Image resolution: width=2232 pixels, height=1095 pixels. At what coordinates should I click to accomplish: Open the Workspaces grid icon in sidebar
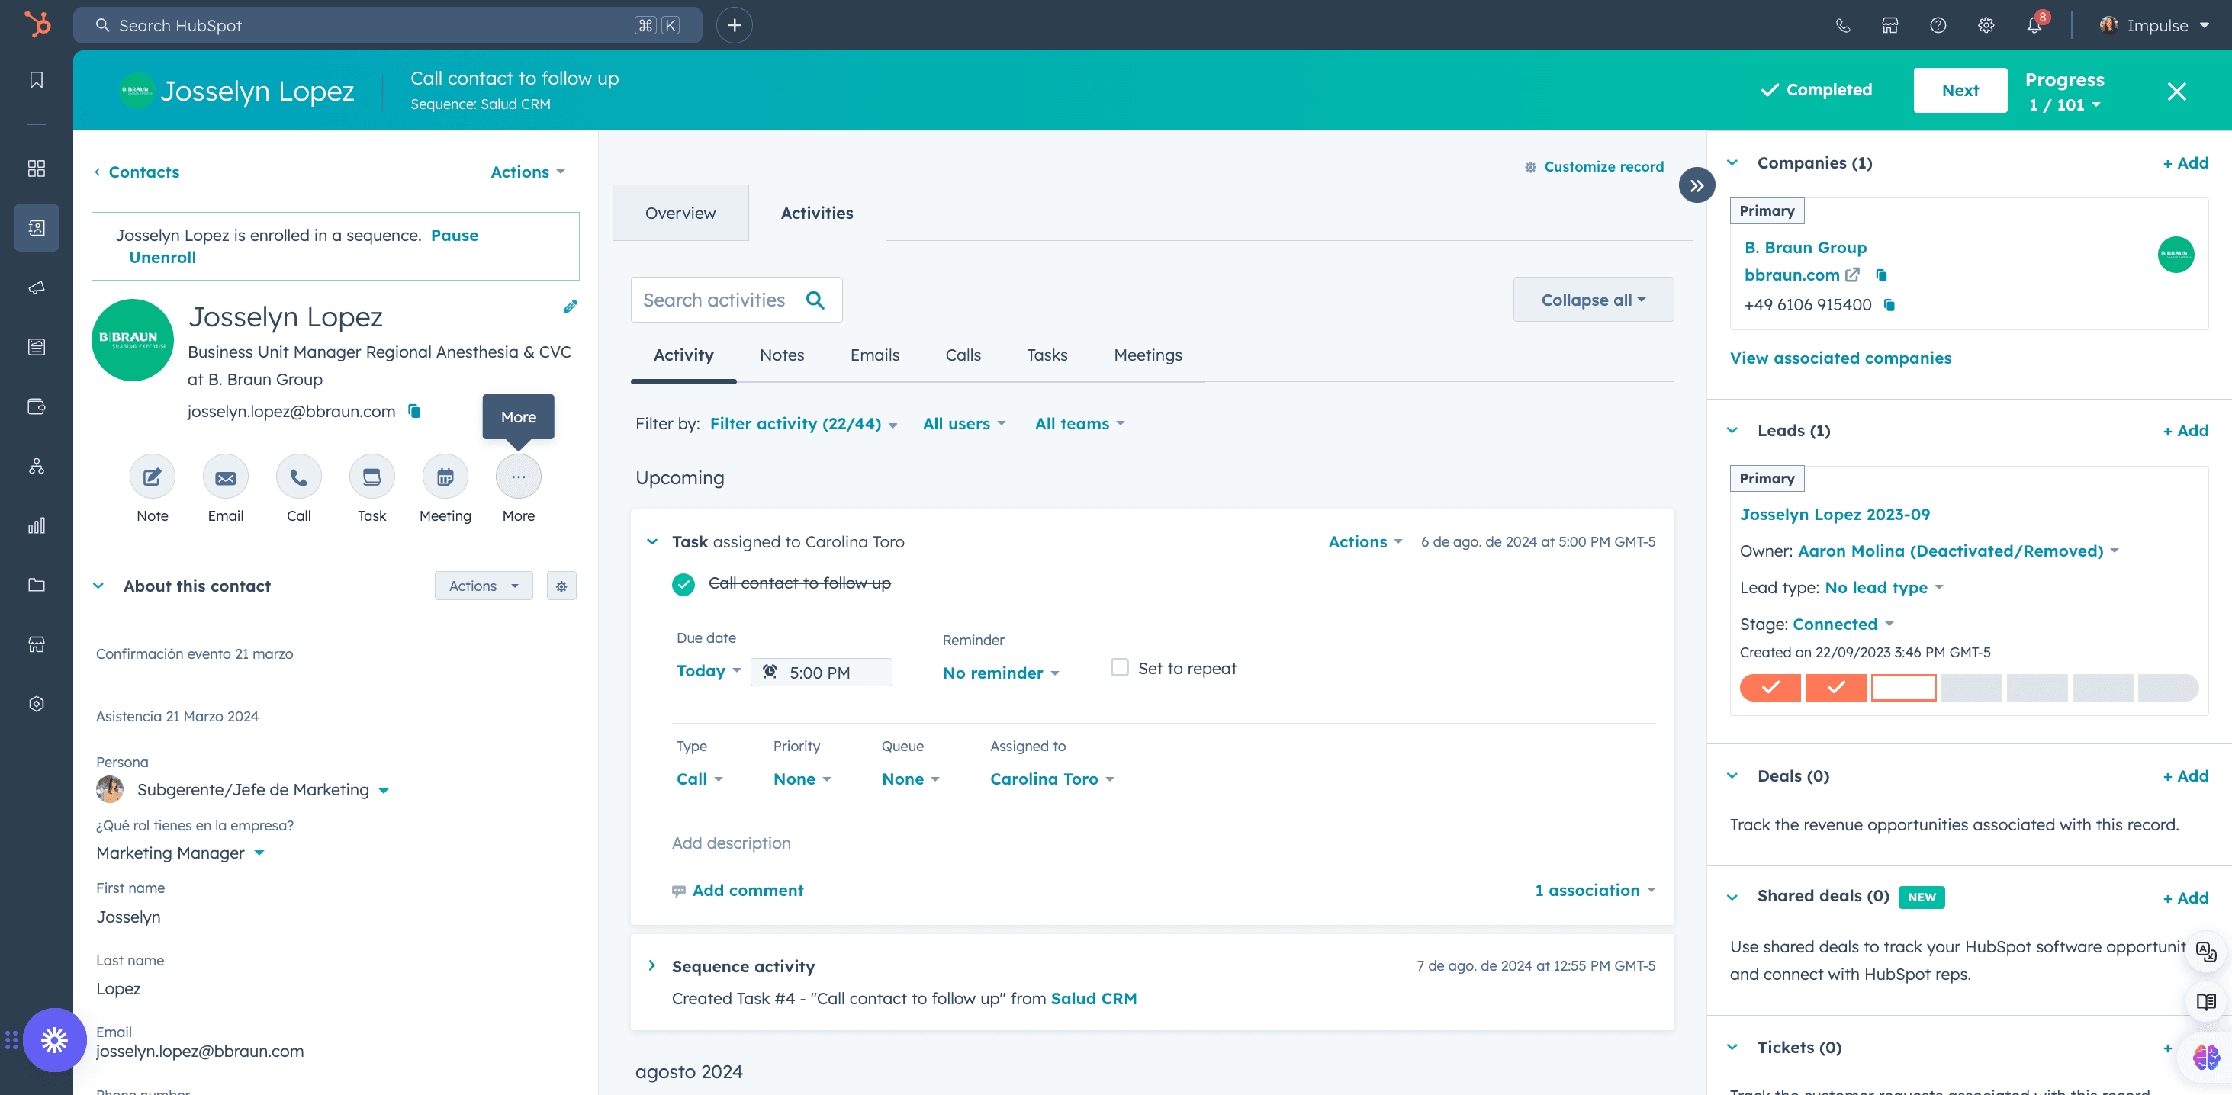click(37, 168)
